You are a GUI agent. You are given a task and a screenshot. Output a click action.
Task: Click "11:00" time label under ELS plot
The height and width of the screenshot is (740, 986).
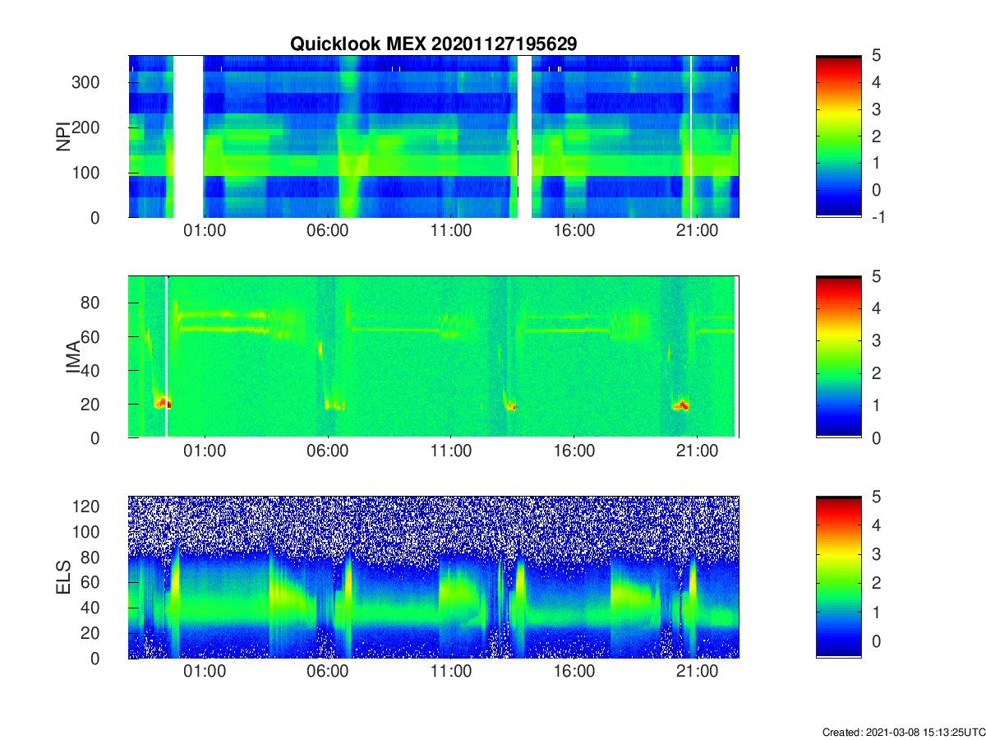450,673
